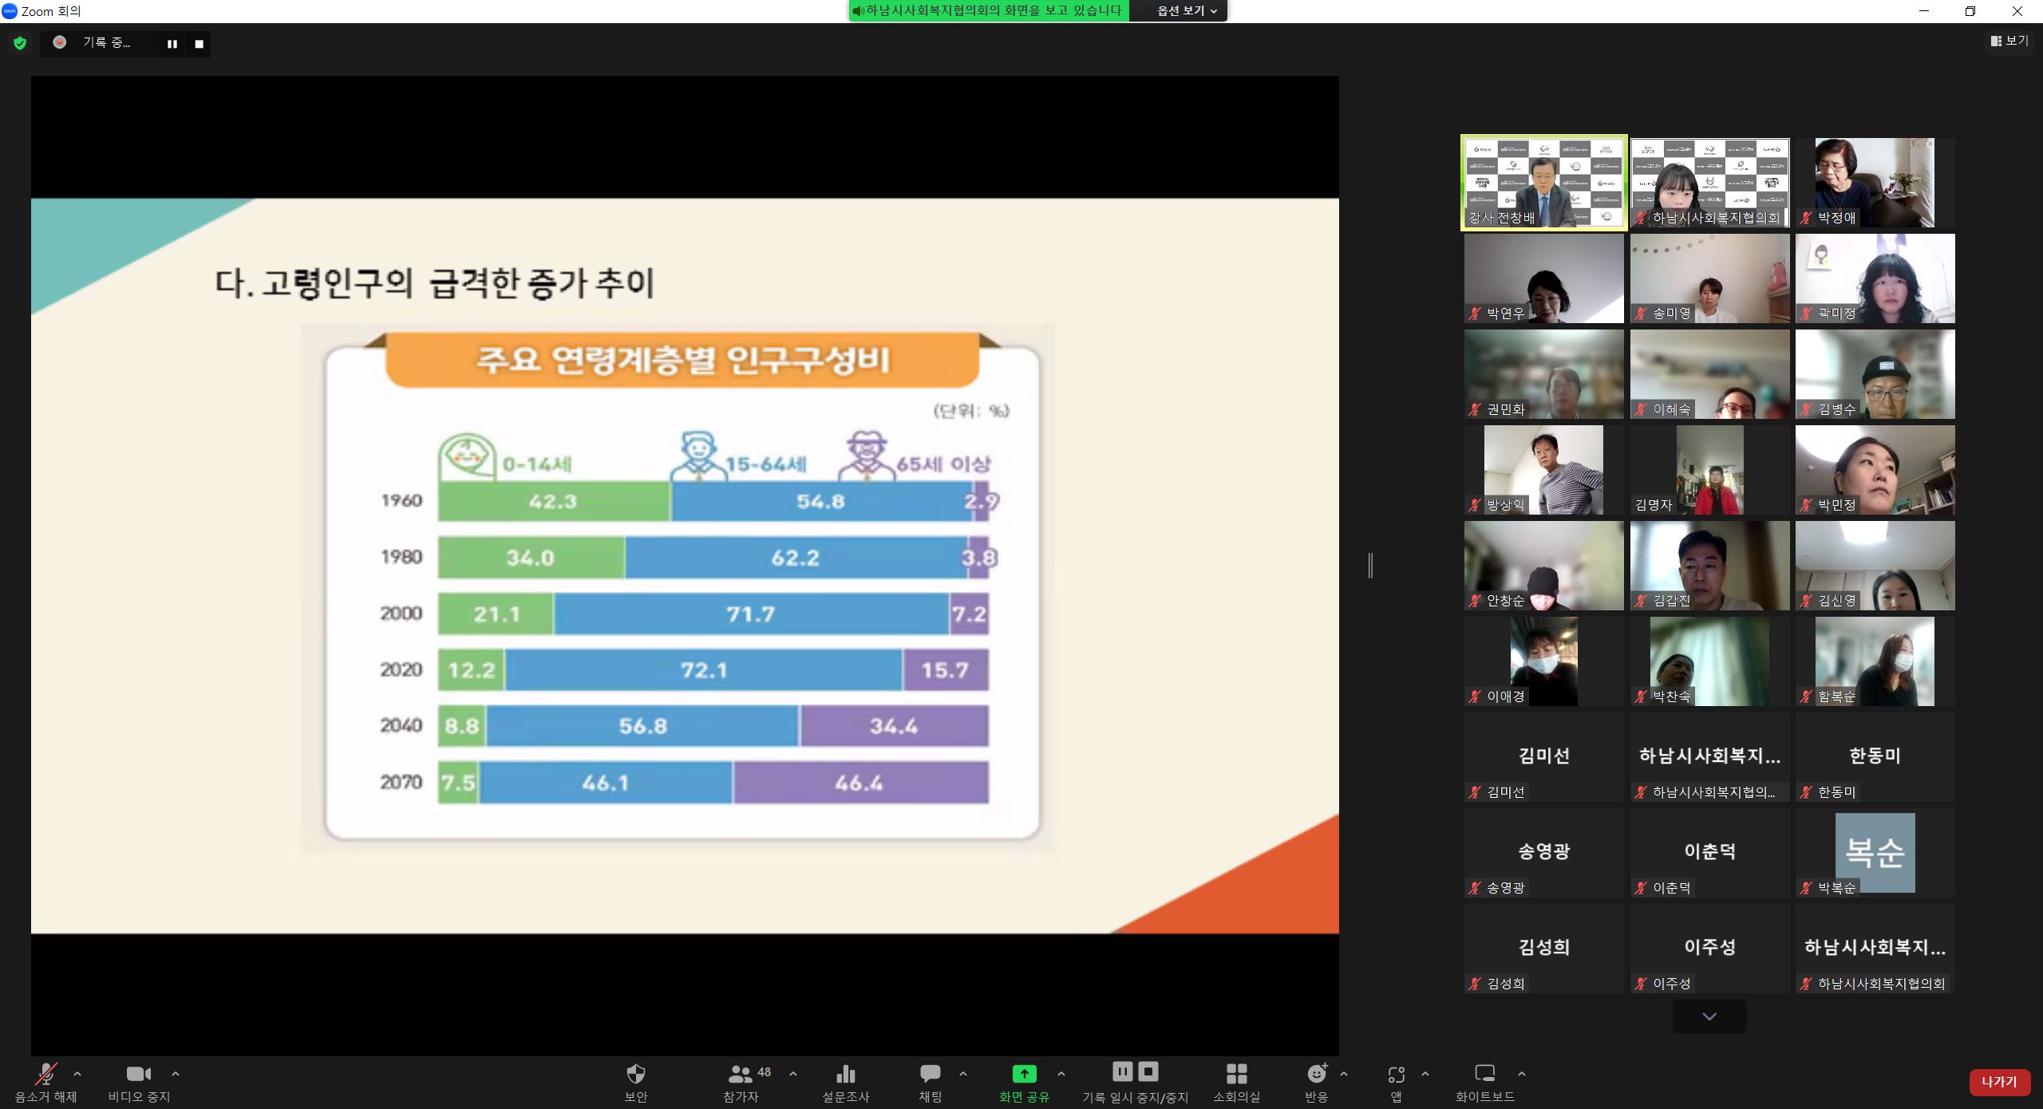Open the Security (보안) shield icon
Viewport: 2043px width, 1109px height.
635,1074
